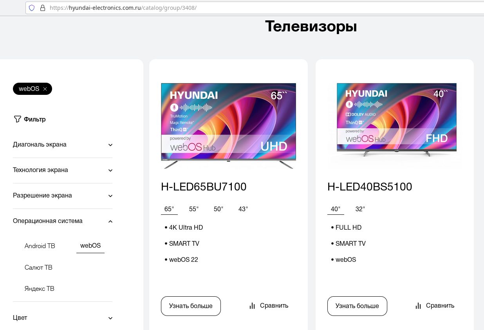
Task: Remove the webOS filter chip
Action: pyautogui.click(x=45, y=89)
